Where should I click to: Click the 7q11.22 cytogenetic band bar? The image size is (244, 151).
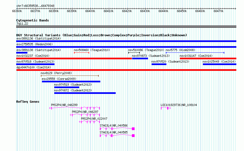click(126, 27)
